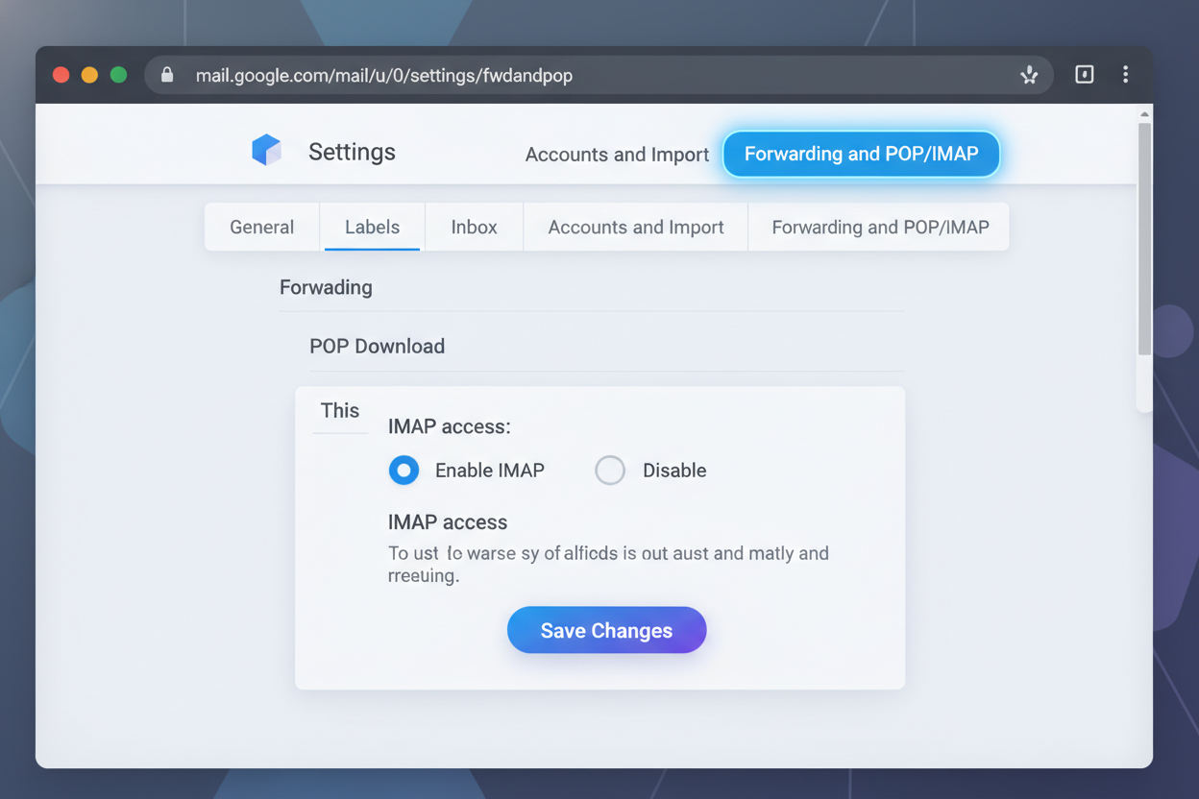Click the vertical scrollbar thumb
1199x799 pixels.
(1144, 240)
